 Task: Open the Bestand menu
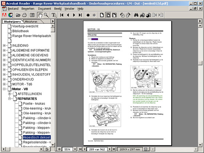tap(13, 9)
